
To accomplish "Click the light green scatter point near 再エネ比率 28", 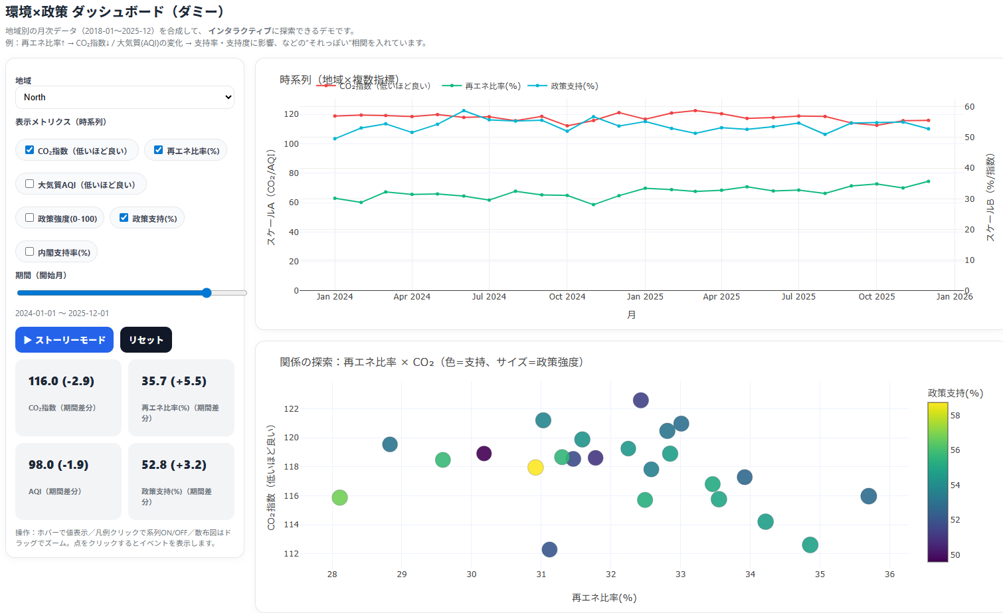I will click(x=339, y=497).
